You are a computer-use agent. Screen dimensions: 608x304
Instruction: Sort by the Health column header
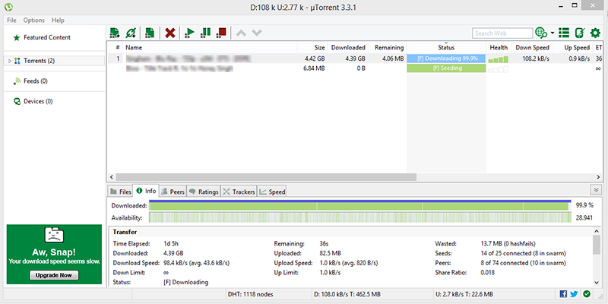[499, 47]
